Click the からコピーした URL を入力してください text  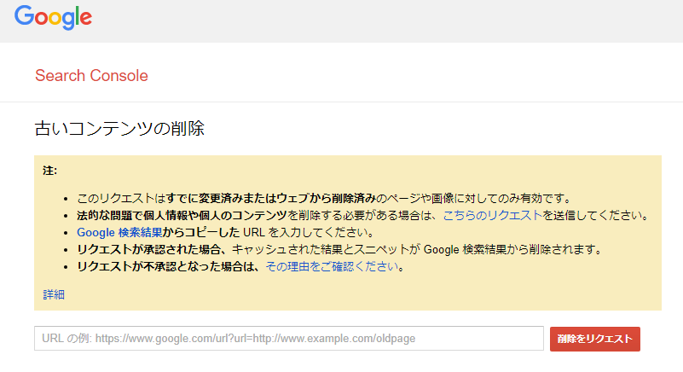[268, 232]
